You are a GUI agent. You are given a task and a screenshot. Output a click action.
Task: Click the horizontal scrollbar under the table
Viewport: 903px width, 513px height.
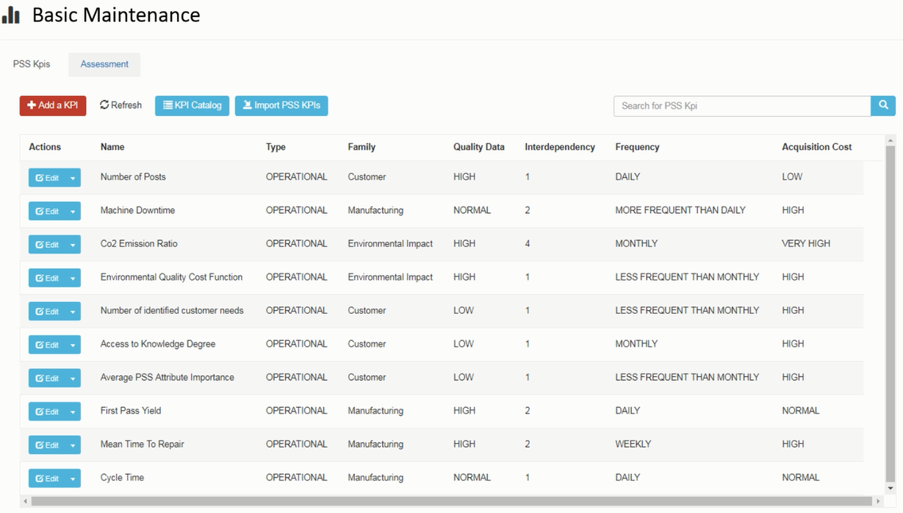pyautogui.click(x=441, y=501)
